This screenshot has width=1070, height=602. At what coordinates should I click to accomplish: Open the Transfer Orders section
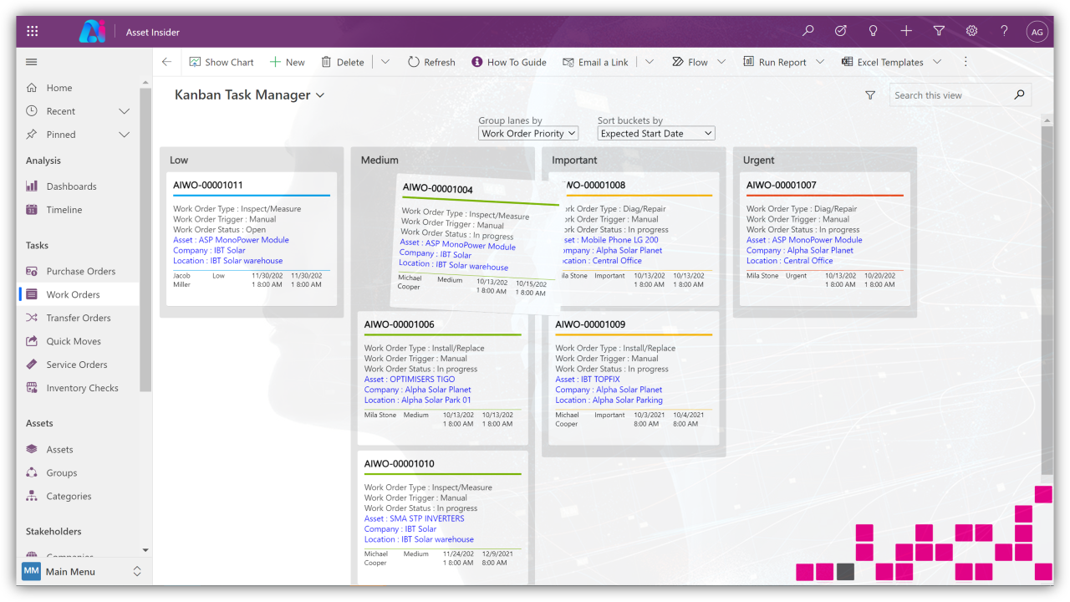pyautogui.click(x=77, y=318)
